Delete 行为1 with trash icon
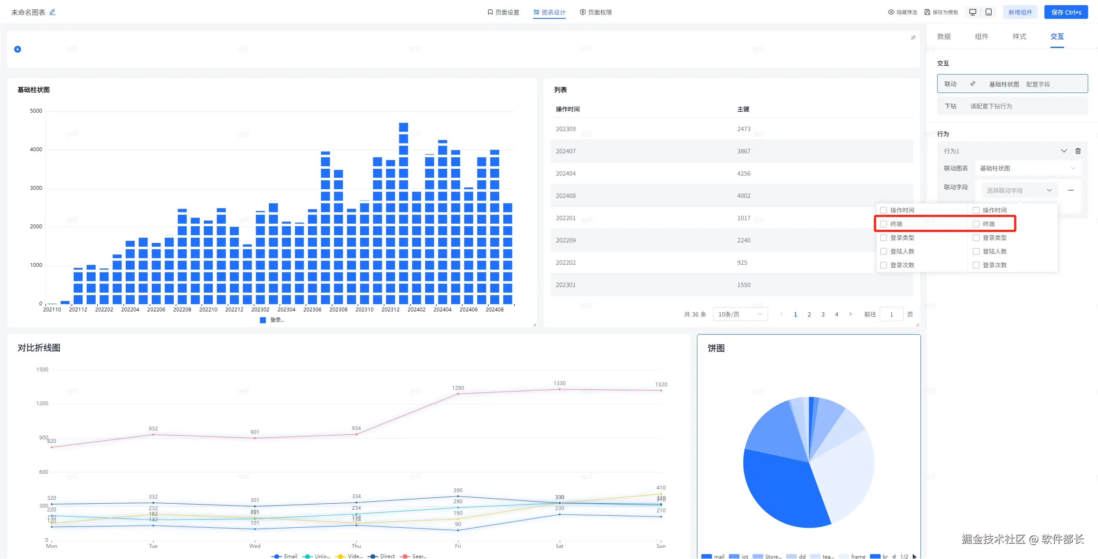This screenshot has width=1098, height=559. [1078, 151]
